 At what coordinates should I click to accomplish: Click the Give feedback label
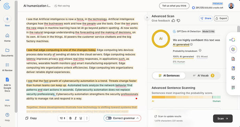click(x=161, y=21)
